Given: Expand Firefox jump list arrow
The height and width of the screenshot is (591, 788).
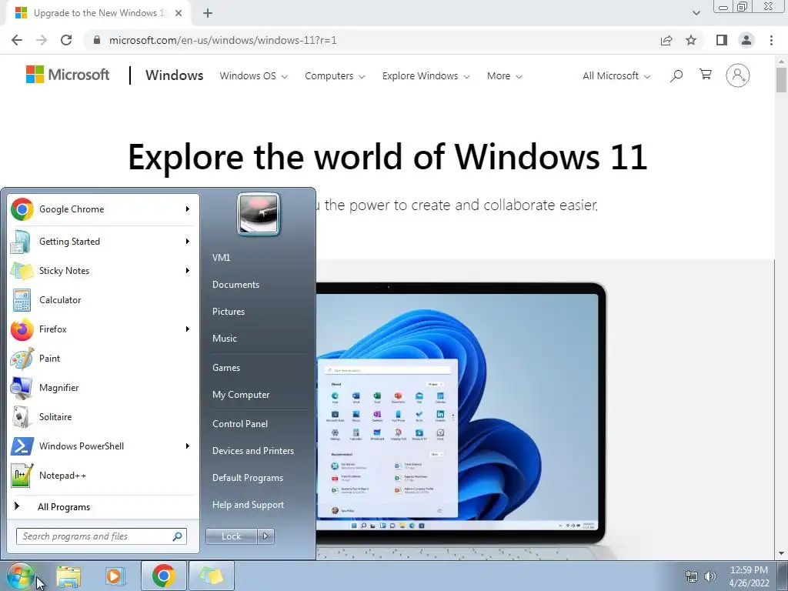Looking at the screenshot, I should tap(188, 329).
